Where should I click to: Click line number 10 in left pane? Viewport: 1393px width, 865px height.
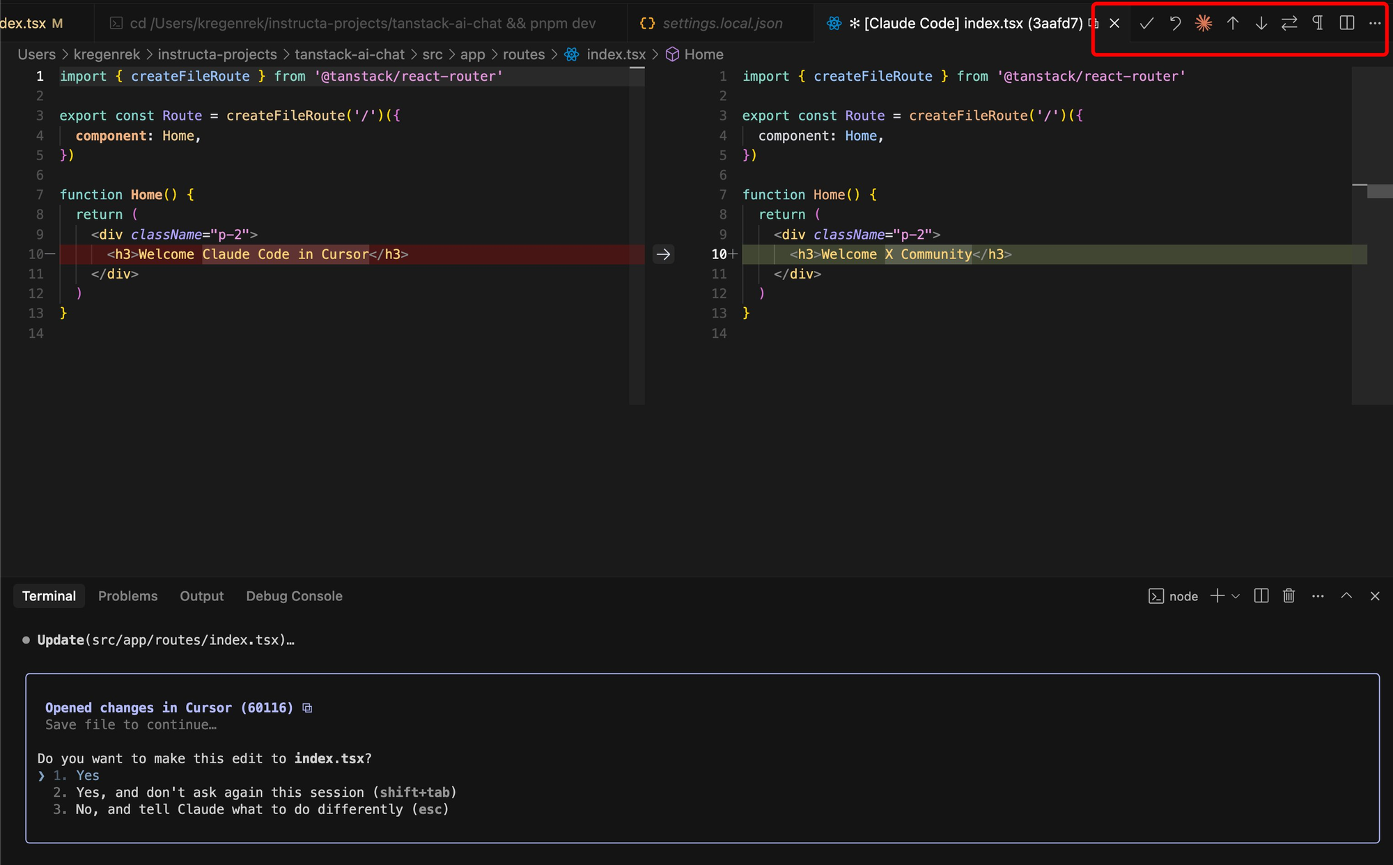pyautogui.click(x=36, y=254)
